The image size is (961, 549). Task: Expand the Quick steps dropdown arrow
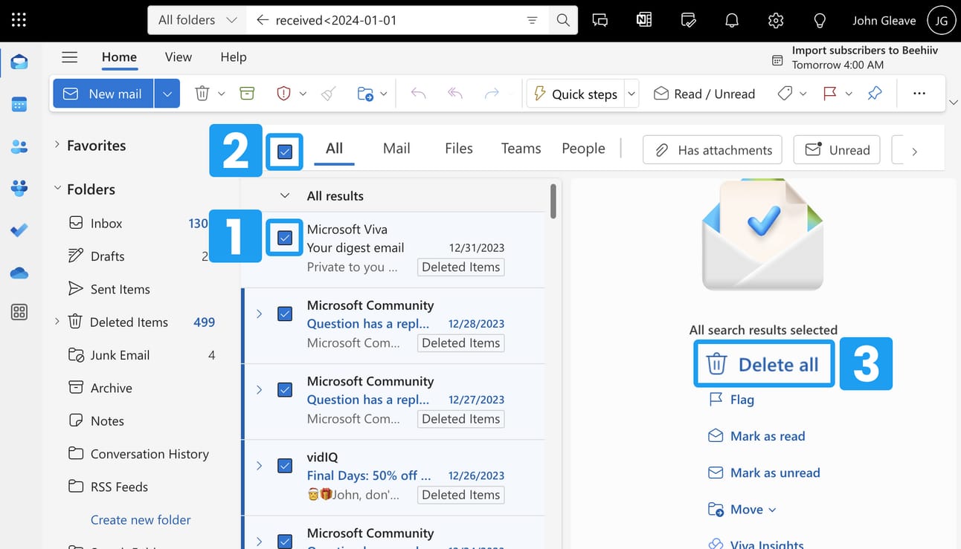(631, 94)
